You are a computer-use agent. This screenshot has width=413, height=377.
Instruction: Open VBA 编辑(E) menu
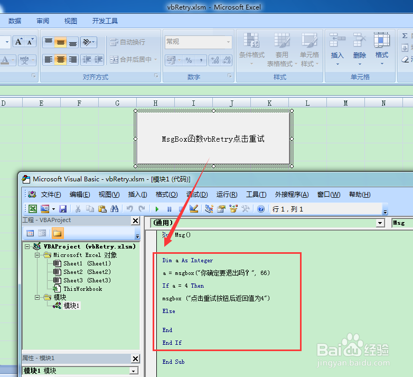(x=80, y=195)
